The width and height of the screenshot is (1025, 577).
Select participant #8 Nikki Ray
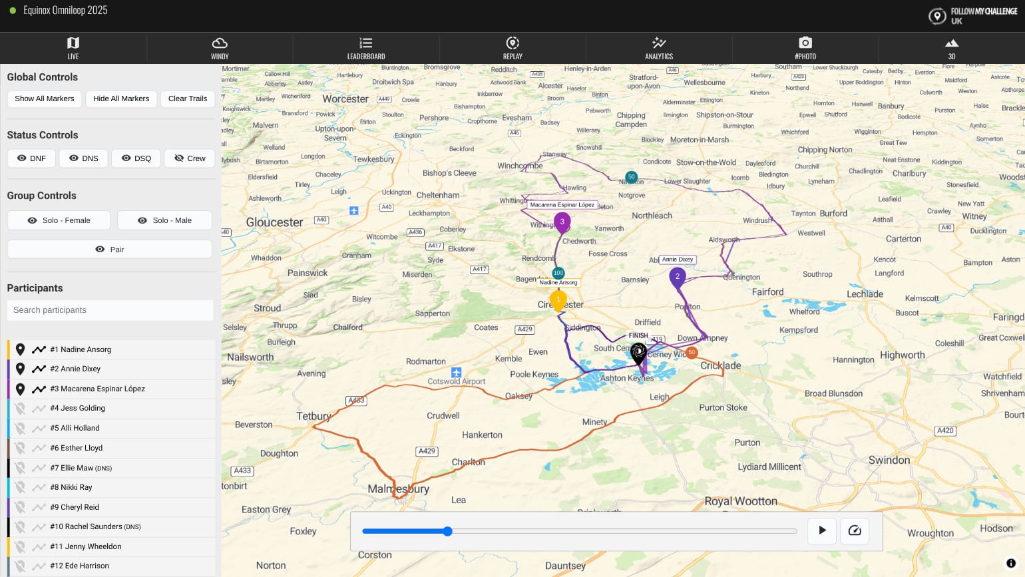[x=71, y=487]
